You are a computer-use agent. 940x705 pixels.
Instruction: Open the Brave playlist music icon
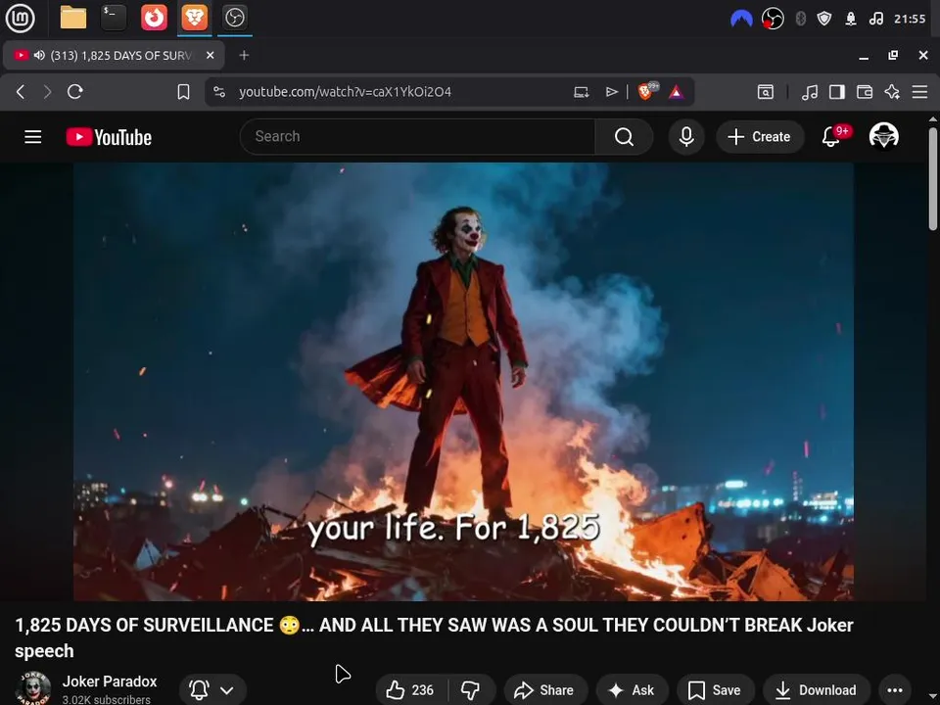point(810,92)
